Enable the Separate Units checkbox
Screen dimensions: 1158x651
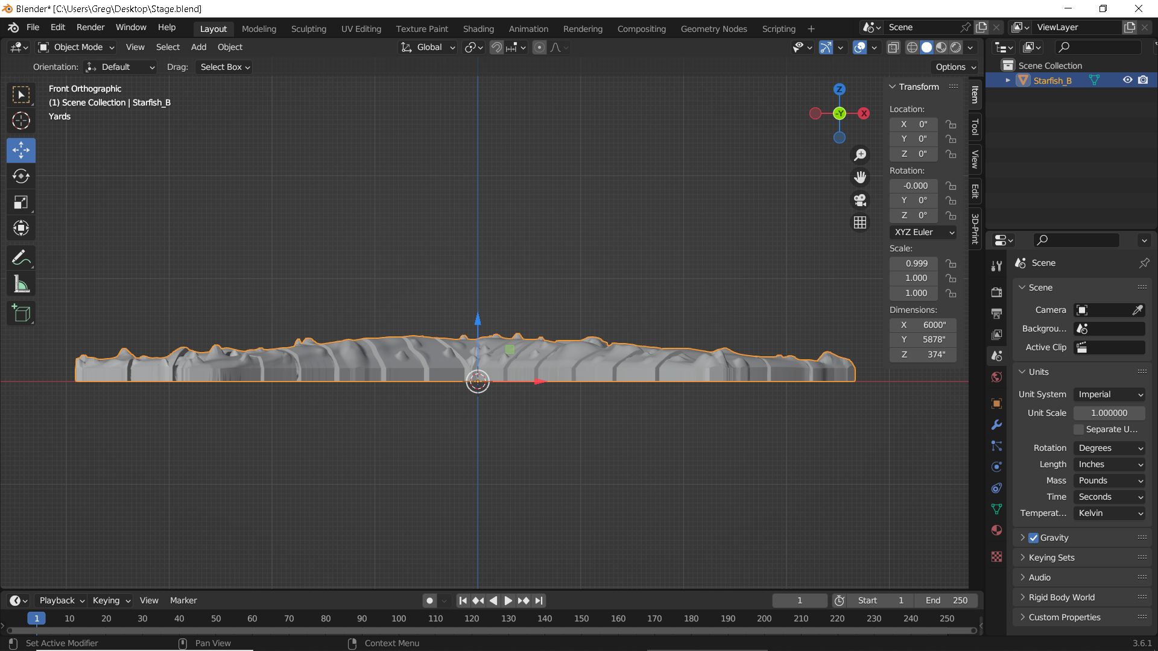click(x=1078, y=429)
